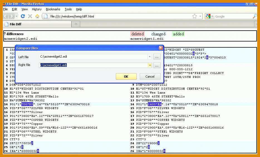Click the 7 differences text
The width and height of the screenshot is (260, 157).
coord(14,34)
